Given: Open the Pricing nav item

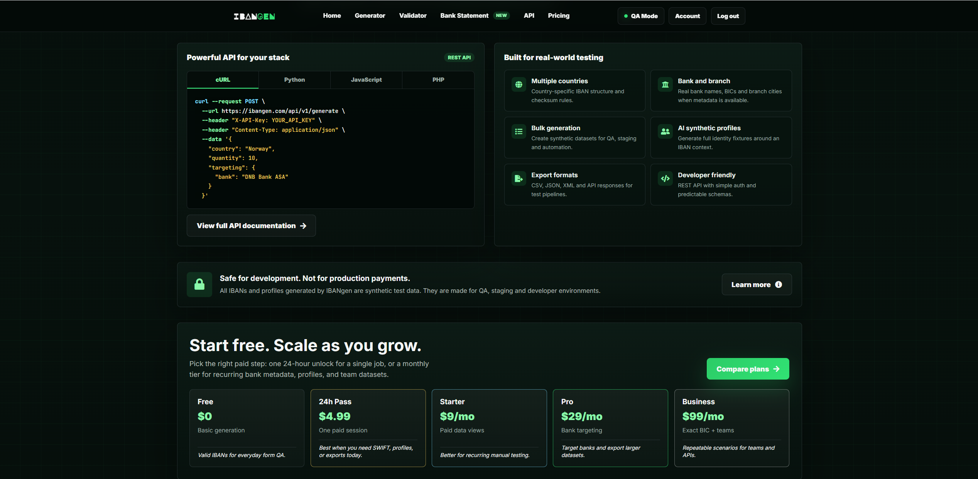Looking at the screenshot, I should click(x=559, y=16).
